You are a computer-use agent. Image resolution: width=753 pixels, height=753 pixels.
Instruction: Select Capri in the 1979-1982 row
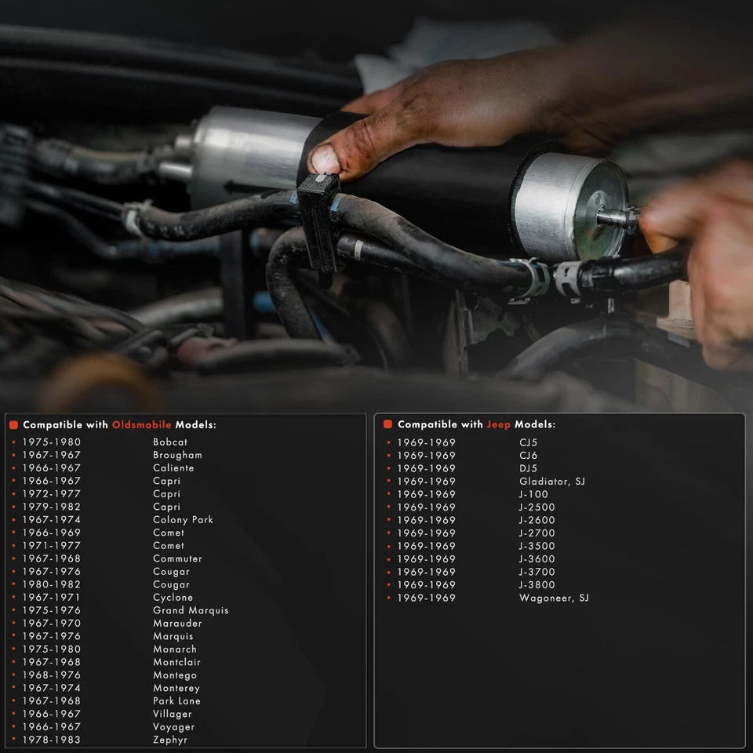pos(166,507)
